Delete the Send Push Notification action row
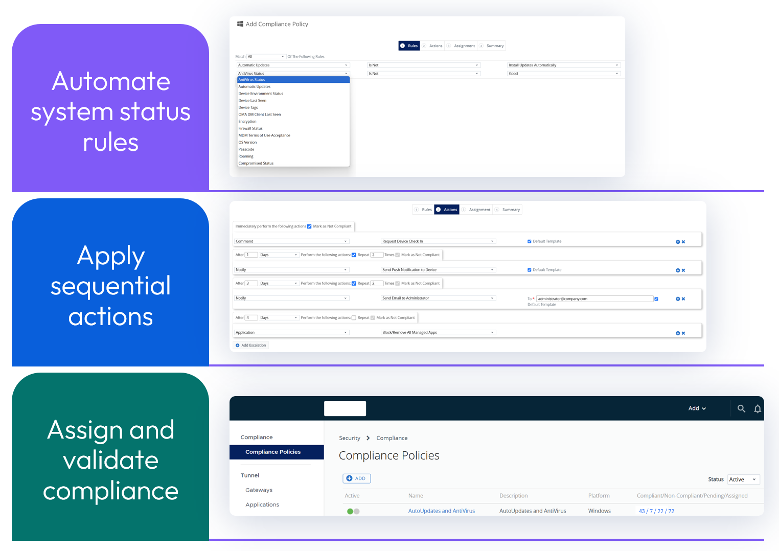 pyautogui.click(x=683, y=270)
